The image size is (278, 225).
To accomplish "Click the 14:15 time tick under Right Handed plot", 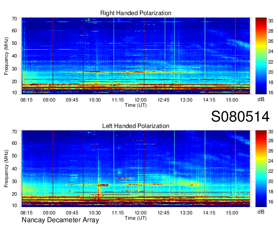I will [x=209, y=100].
